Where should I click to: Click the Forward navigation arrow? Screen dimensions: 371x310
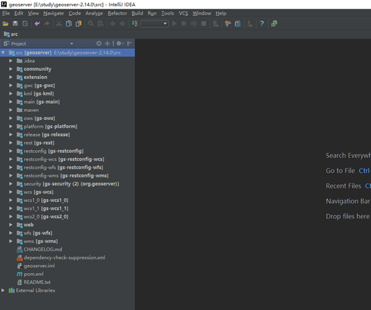point(123,23)
